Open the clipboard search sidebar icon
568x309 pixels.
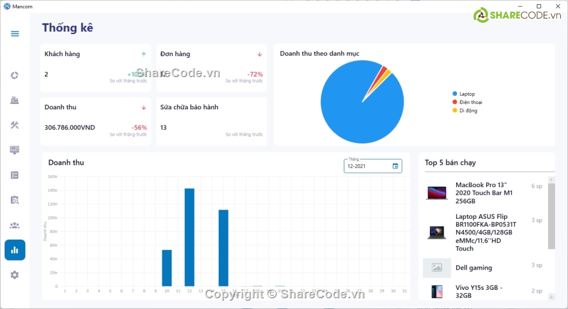point(15,200)
